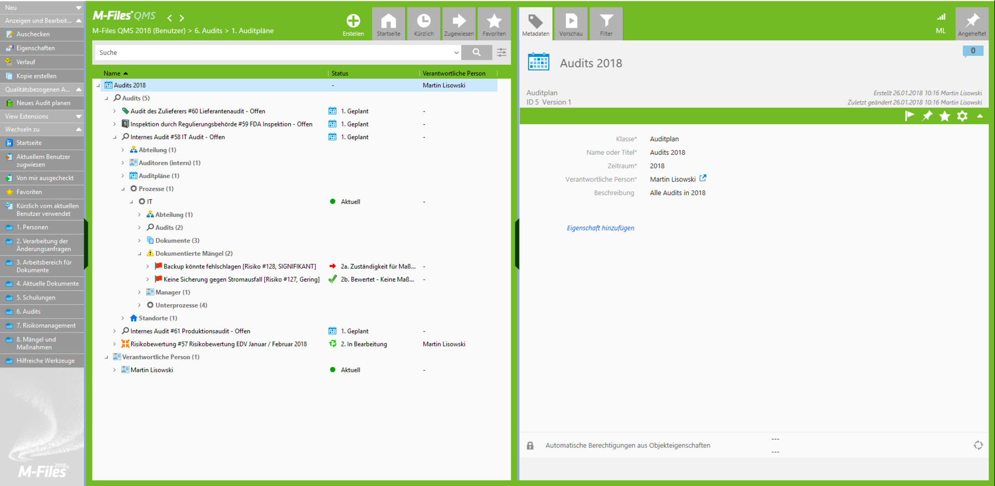The width and height of the screenshot is (995, 486).
Task: Click Auschecken in the sidebar
Action: coord(42,34)
